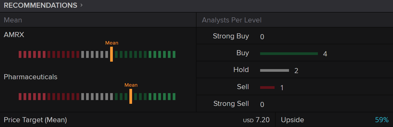Click the Pharmaceuticals industry label

[x=30, y=77]
